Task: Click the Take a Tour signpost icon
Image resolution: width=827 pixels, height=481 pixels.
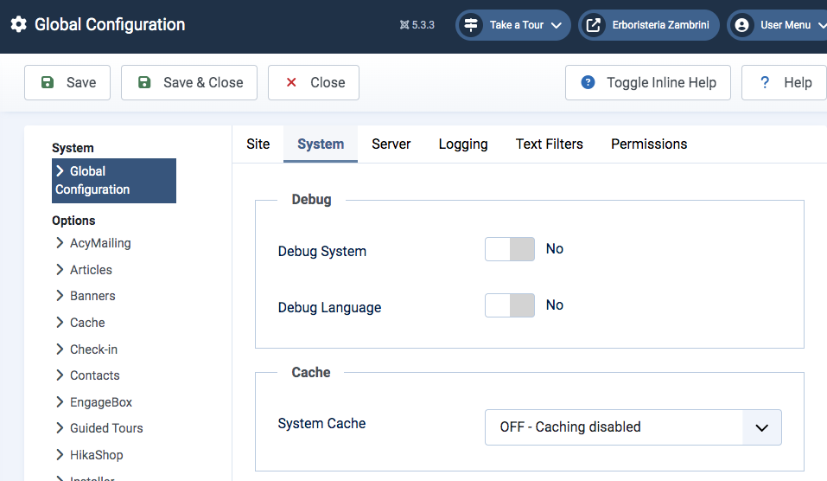Action: [471, 25]
